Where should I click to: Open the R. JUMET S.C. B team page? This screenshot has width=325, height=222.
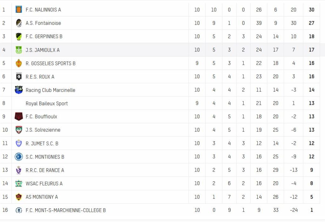click(42, 144)
